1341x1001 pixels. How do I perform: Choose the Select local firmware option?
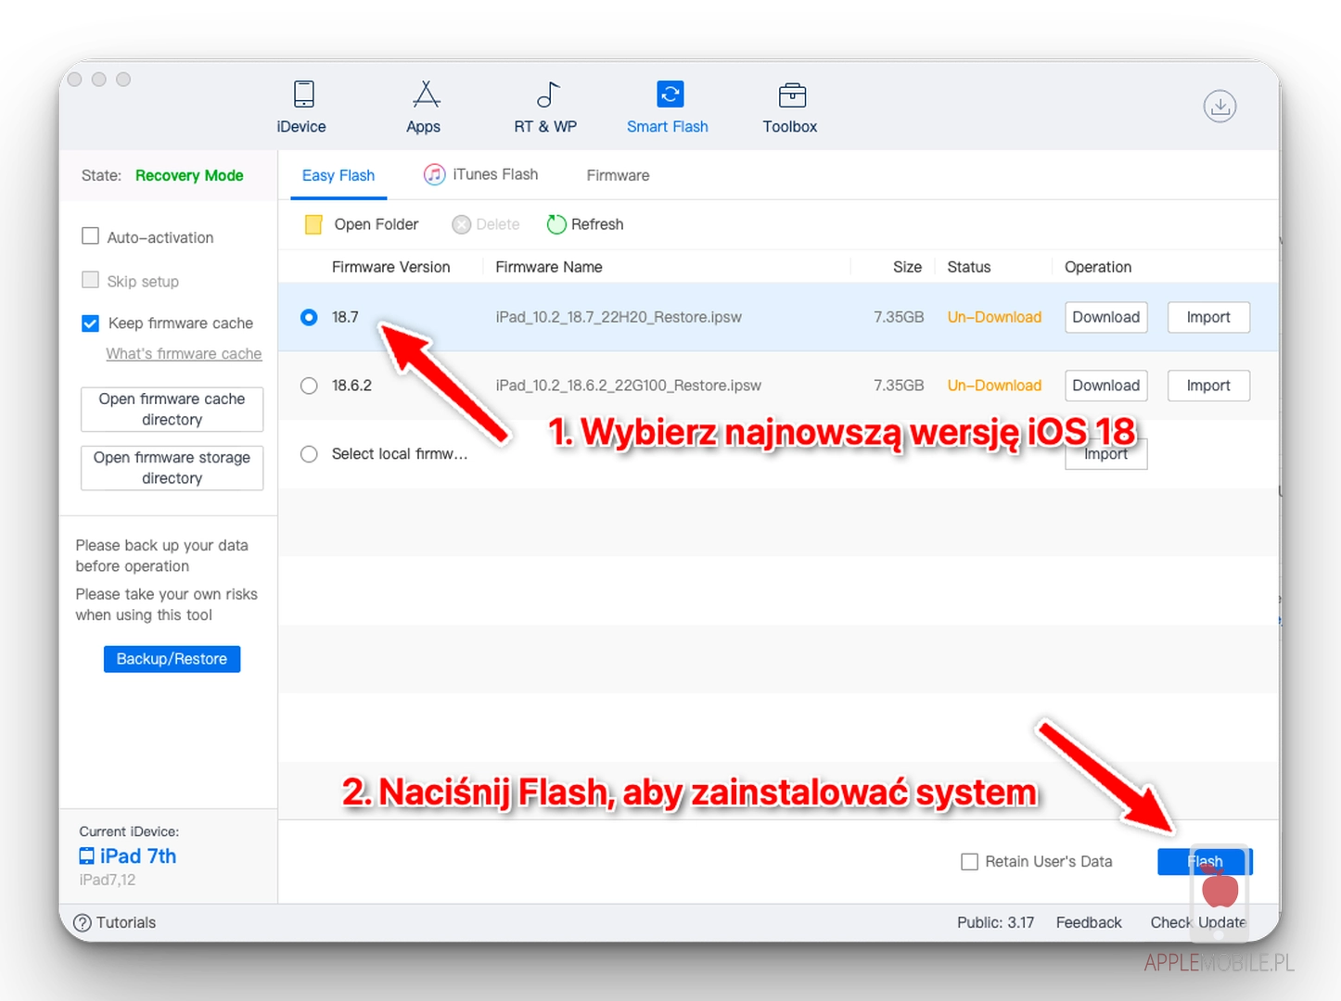[x=309, y=454]
